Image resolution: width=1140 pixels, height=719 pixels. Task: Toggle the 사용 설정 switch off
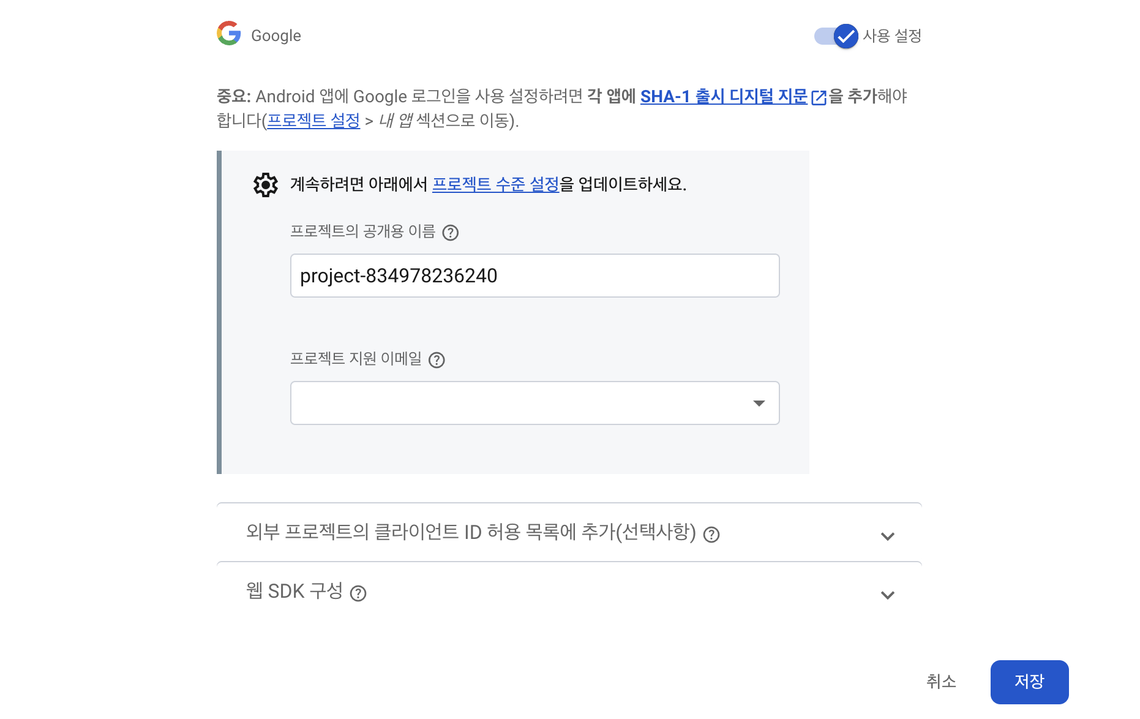pyautogui.click(x=836, y=36)
